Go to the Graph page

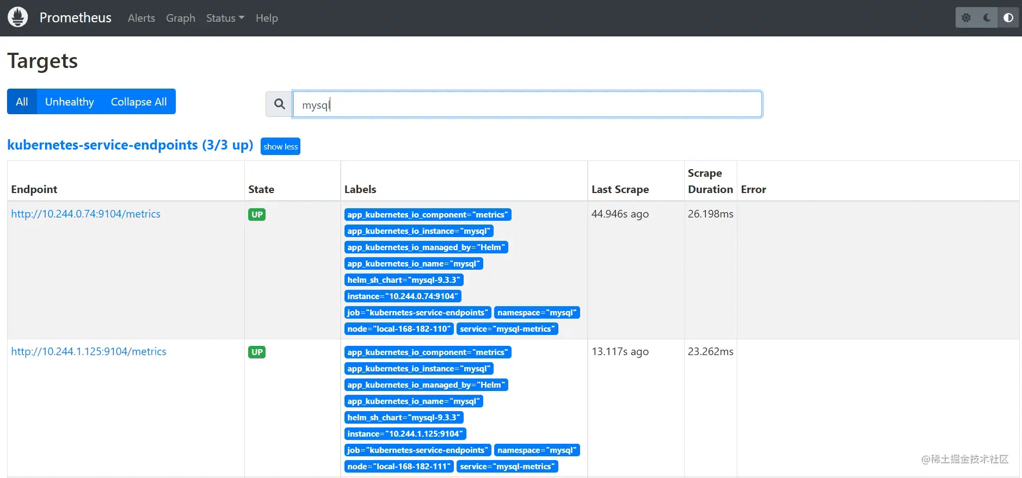(x=181, y=18)
